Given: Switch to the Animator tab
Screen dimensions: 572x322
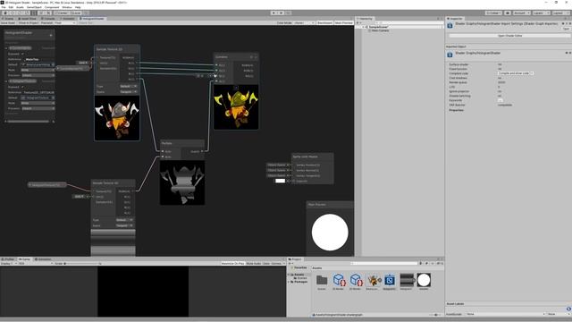Looking at the screenshot, I should [x=68, y=19].
